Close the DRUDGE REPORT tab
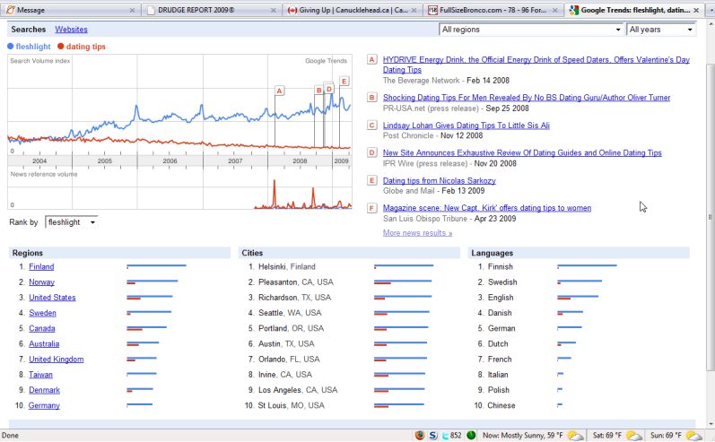 click(273, 10)
